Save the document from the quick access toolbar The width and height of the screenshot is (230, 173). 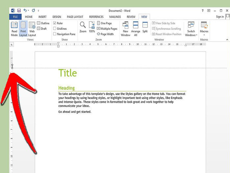pyautogui.click(x=19, y=10)
